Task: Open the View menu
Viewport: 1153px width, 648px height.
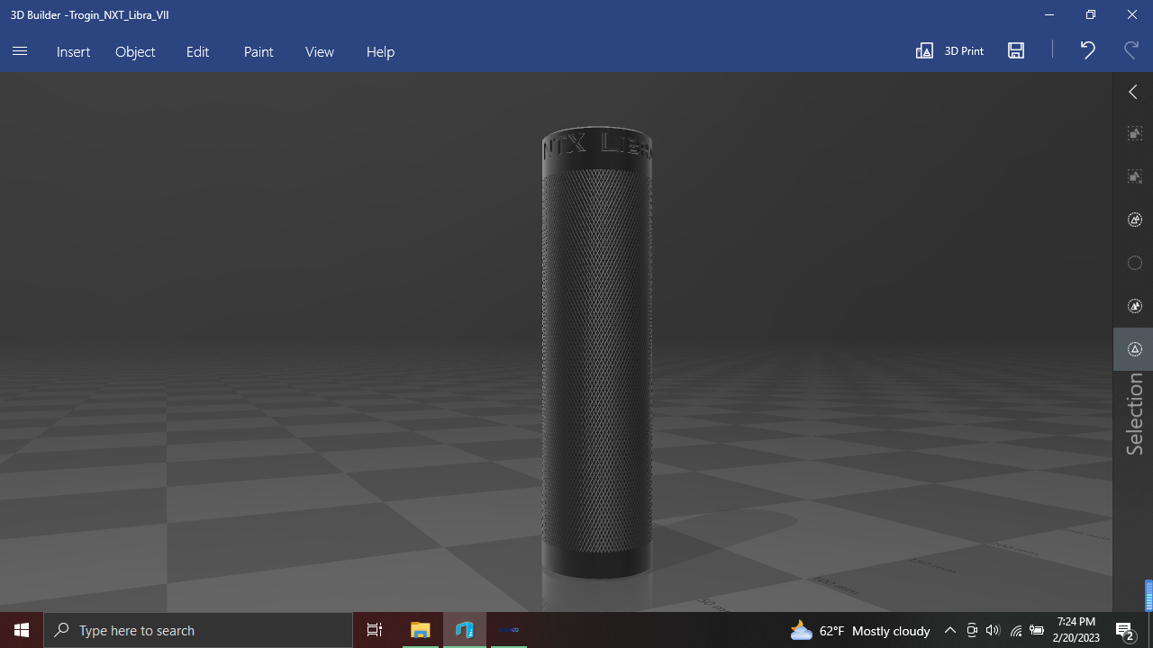Action: point(320,51)
